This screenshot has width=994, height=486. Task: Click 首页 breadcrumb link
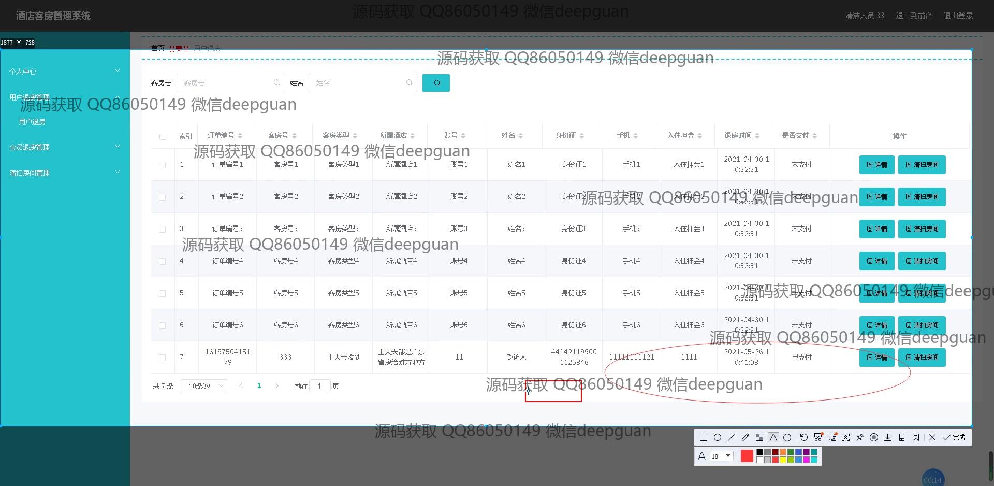pyautogui.click(x=158, y=48)
